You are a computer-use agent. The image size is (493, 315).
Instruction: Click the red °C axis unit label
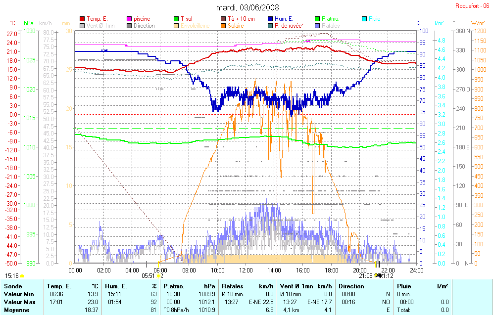click(12, 23)
